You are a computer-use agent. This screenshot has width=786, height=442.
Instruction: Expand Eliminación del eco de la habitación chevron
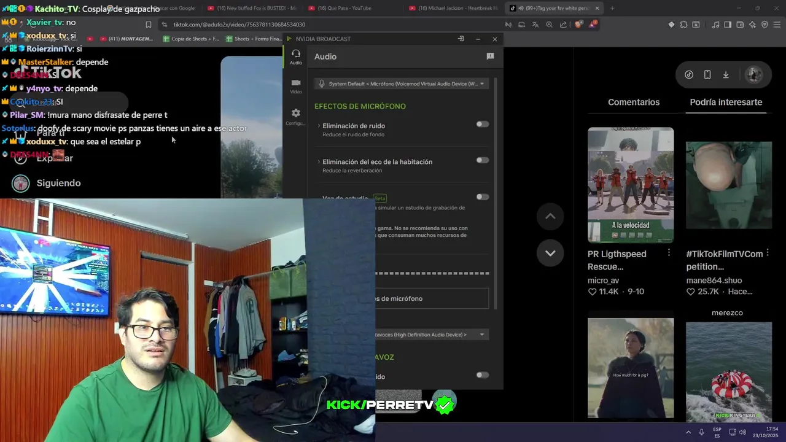coord(319,162)
